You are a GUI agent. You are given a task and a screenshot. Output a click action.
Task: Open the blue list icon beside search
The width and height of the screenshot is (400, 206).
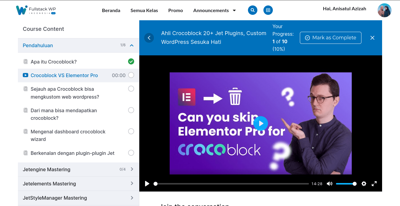coord(268,10)
